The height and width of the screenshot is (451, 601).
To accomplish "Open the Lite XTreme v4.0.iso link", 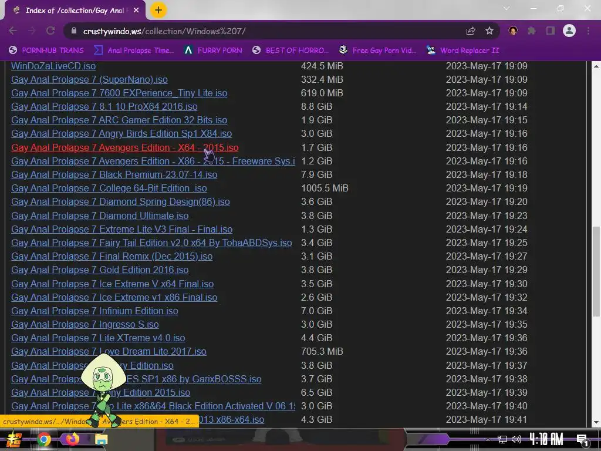I will [98, 338].
